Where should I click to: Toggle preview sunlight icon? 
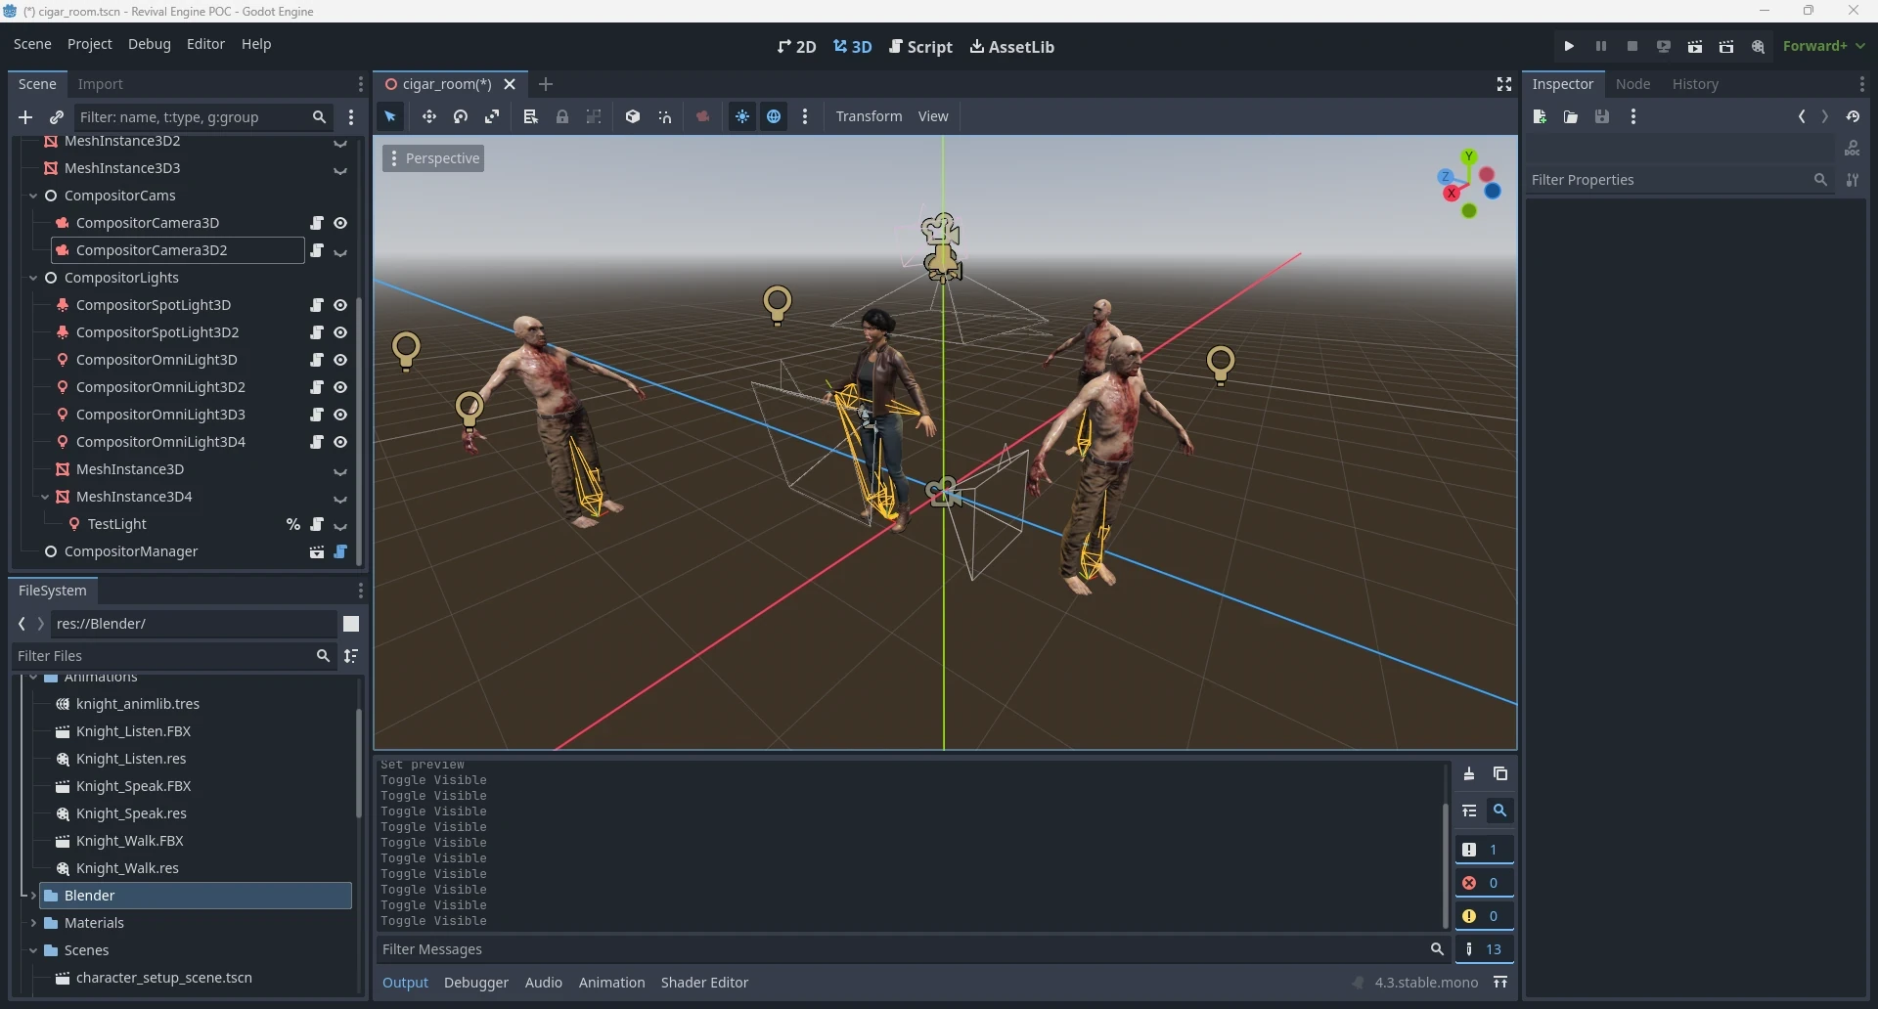tap(742, 116)
